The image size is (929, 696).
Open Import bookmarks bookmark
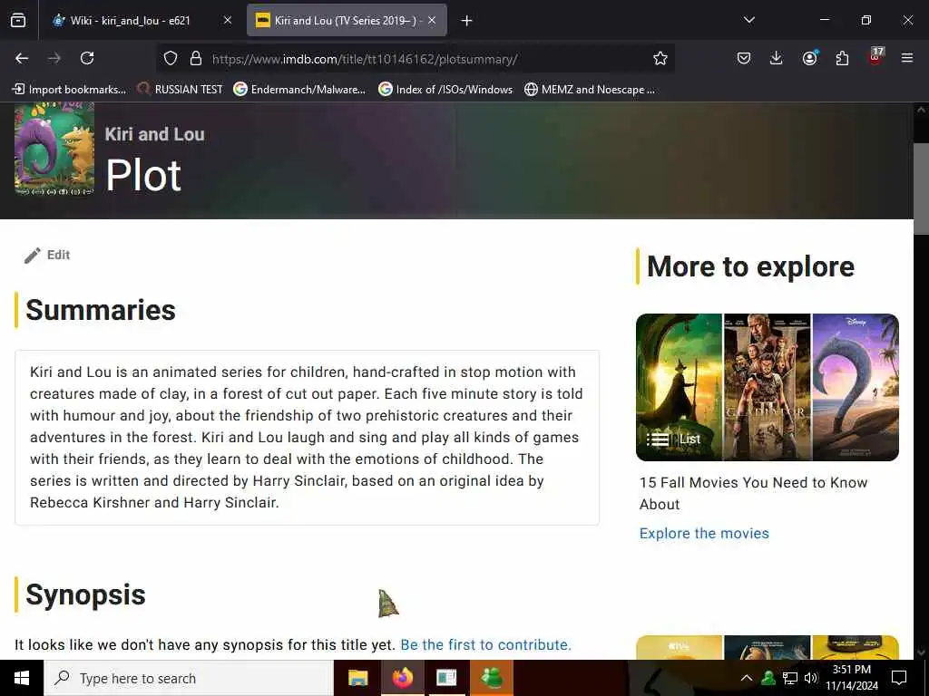point(69,90)
